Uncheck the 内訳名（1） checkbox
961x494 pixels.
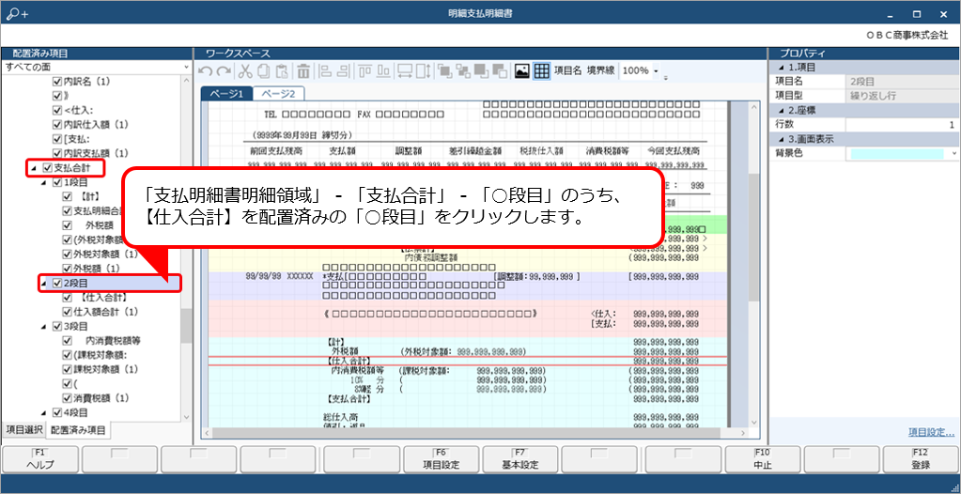pos(57,81)
